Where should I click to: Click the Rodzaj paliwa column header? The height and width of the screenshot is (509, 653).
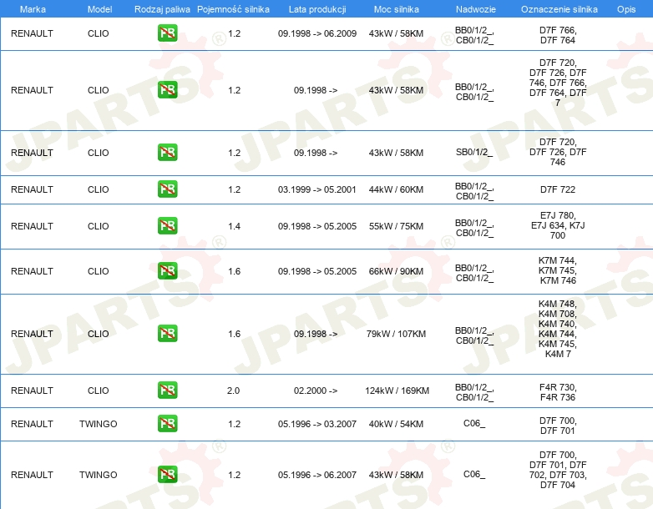pyautogui.click(x=162, y=9)
